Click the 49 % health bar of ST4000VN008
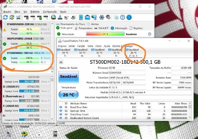This screenshot has width=198, height=139. [29, 29]
